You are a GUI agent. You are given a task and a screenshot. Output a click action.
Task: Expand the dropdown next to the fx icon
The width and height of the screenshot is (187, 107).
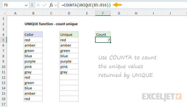(x=56, y=5)
